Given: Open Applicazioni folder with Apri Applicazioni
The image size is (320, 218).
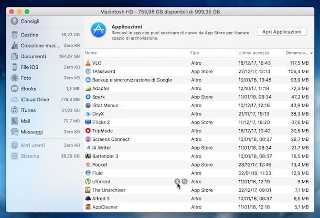Looking at the screenshot, I should (x=282, y=32).
